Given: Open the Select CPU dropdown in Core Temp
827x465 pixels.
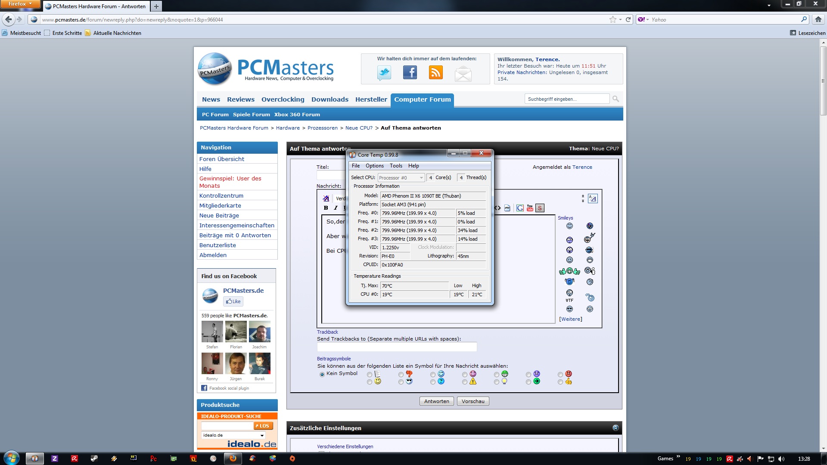Looking at the screenshot, I should pos(401,178).
